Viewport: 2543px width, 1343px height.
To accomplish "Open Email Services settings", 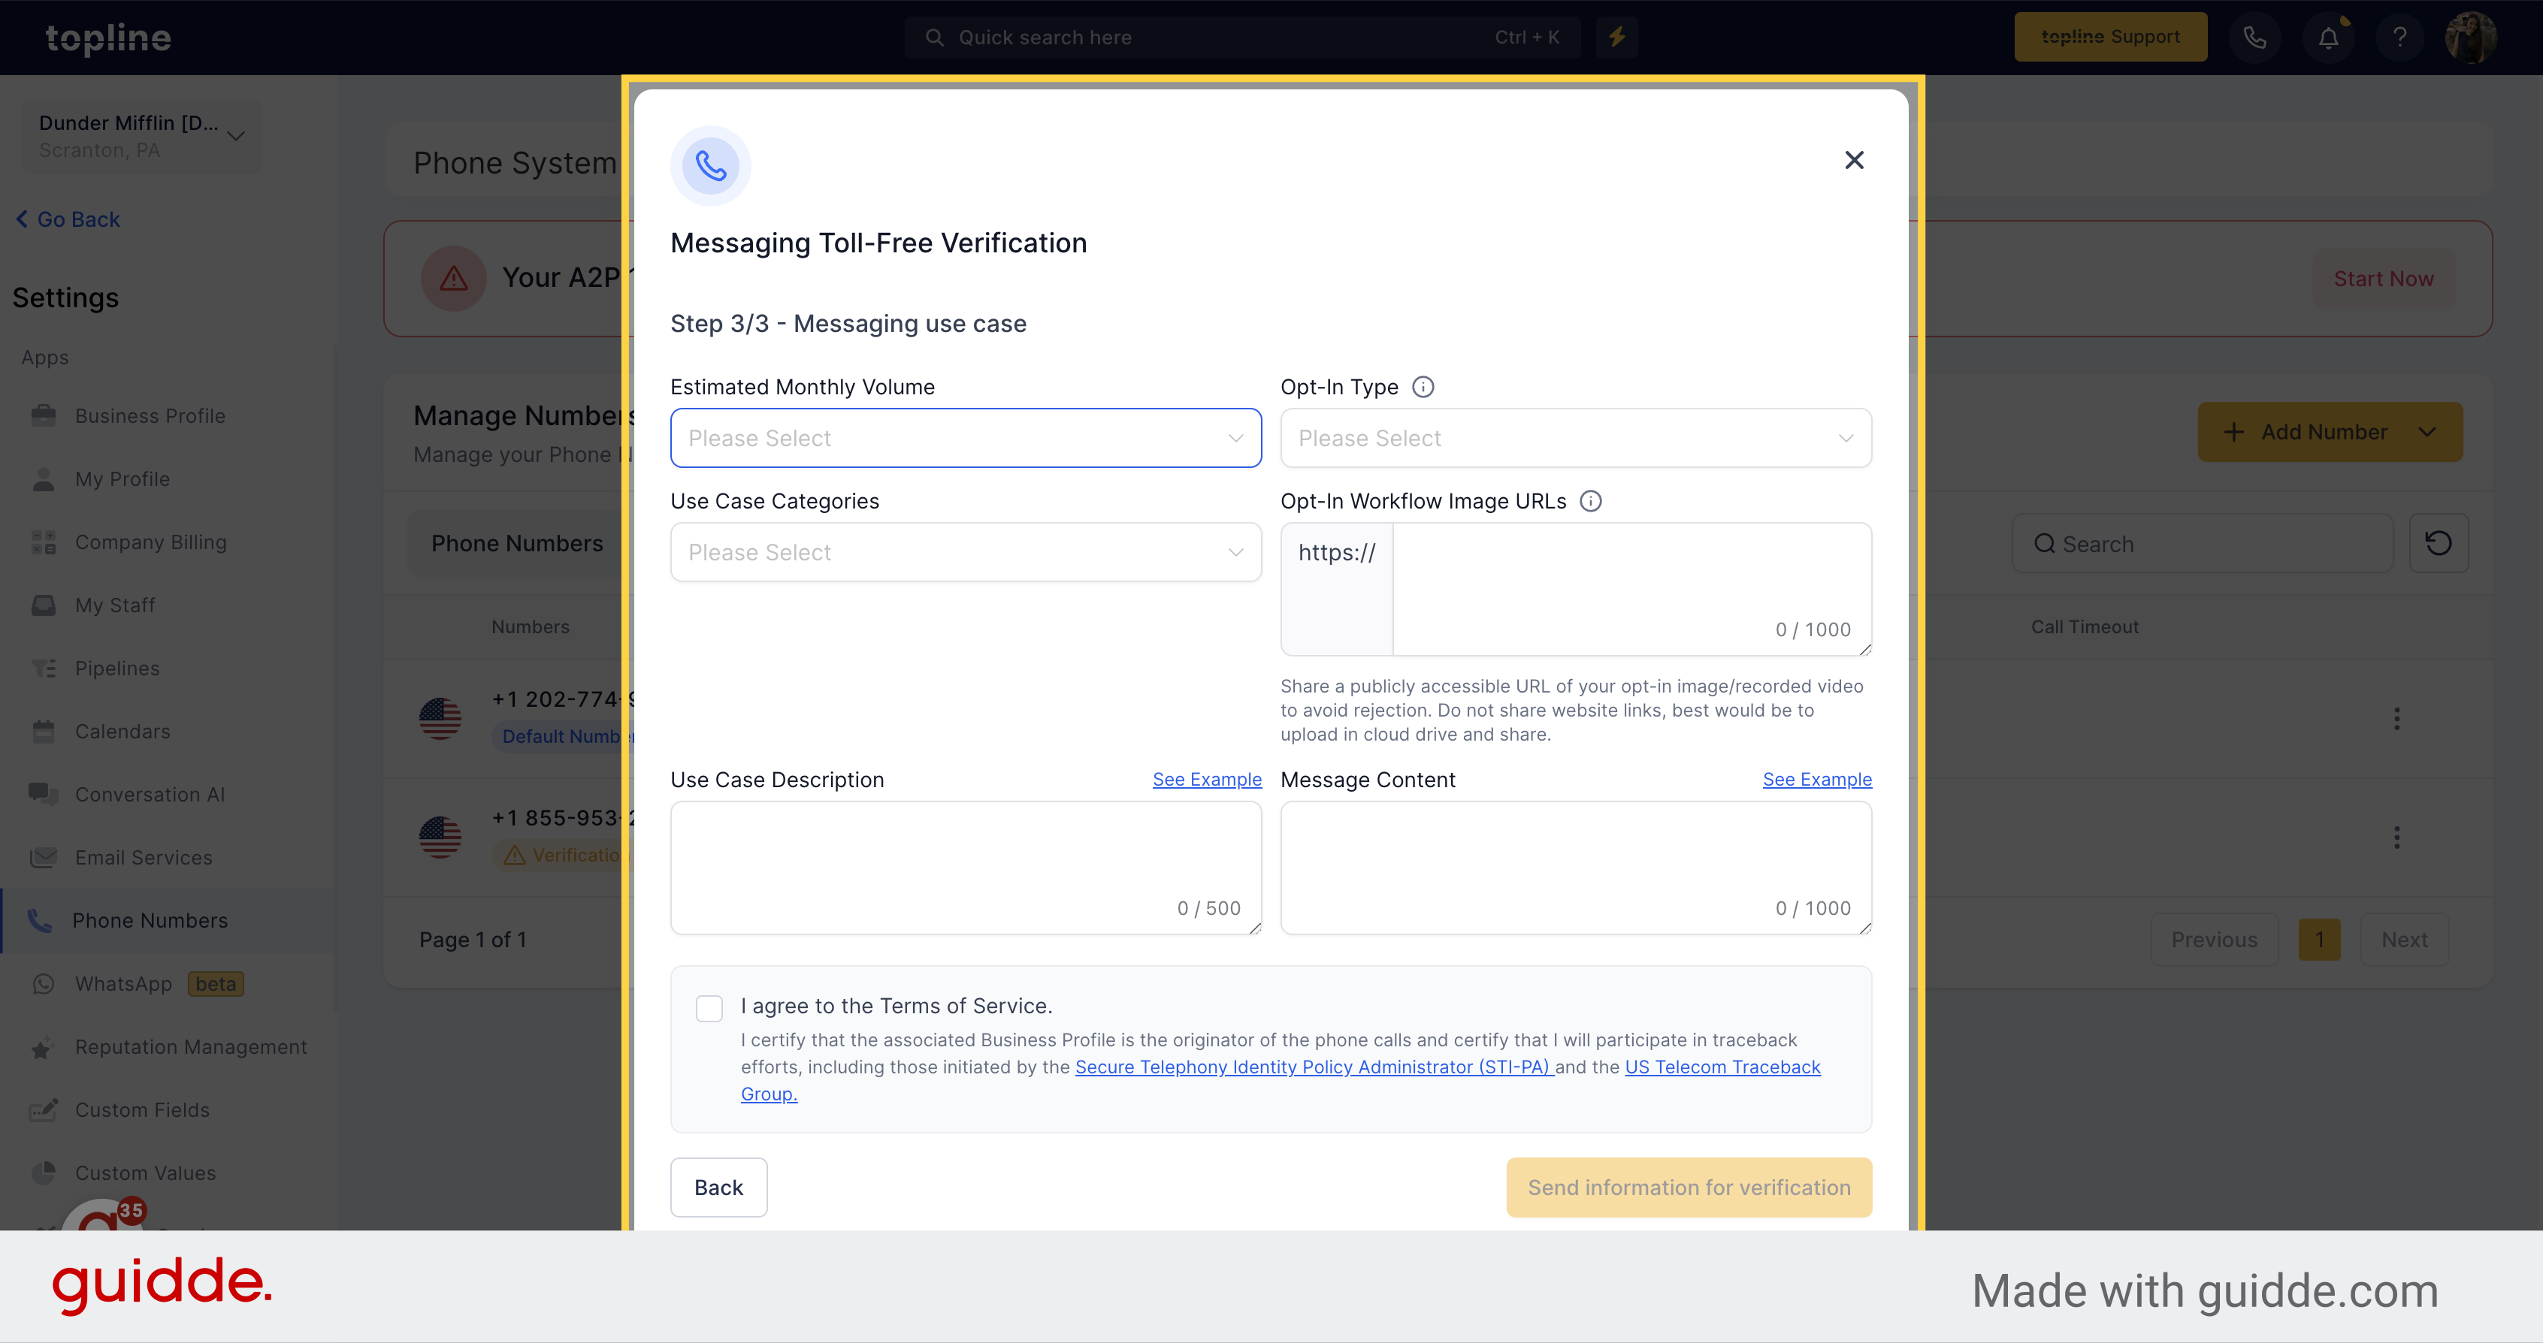I will click(144, 859).
